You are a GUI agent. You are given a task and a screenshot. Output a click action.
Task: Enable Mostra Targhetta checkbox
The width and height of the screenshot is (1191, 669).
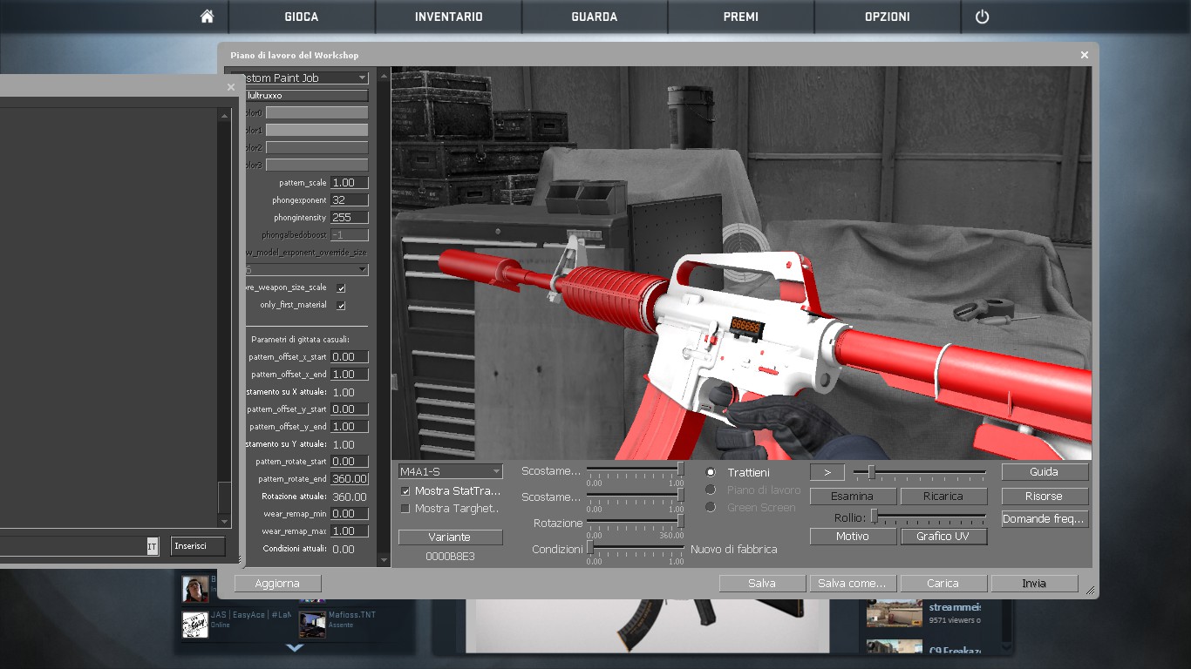pyautogui.click(x=405, y=509)
